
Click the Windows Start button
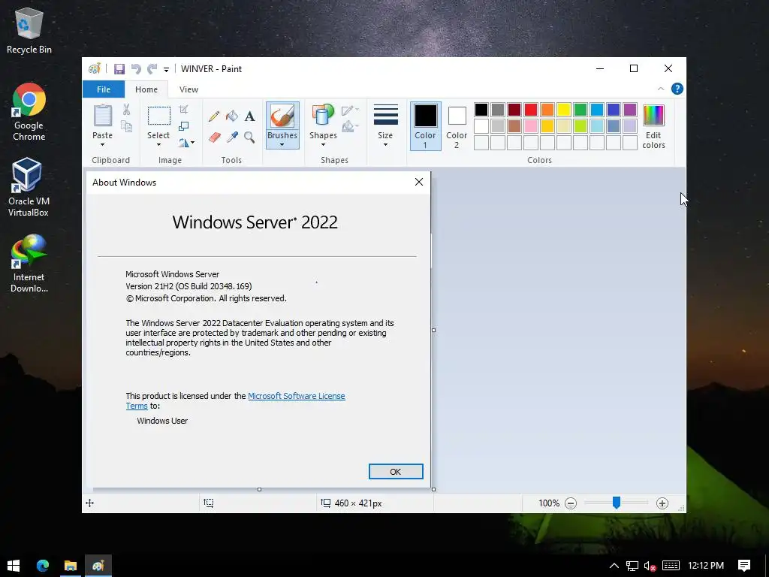point(14,566)
